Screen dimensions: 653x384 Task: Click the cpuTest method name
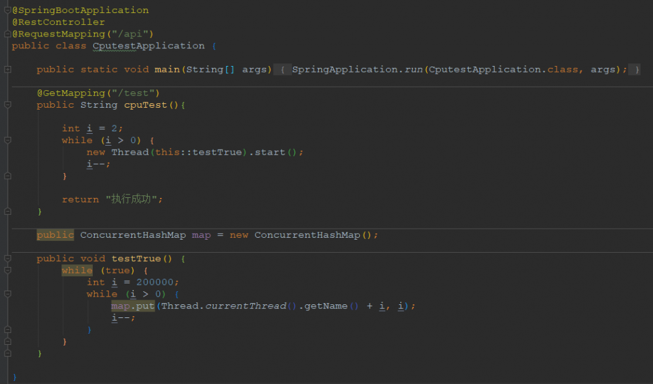pyautogui.click(x=146, y=105)
